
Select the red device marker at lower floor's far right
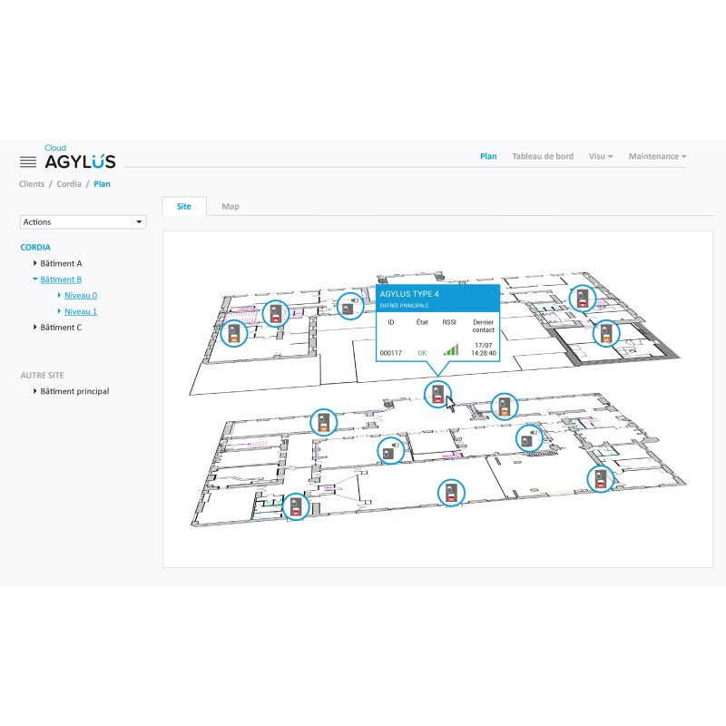[600, 478]
